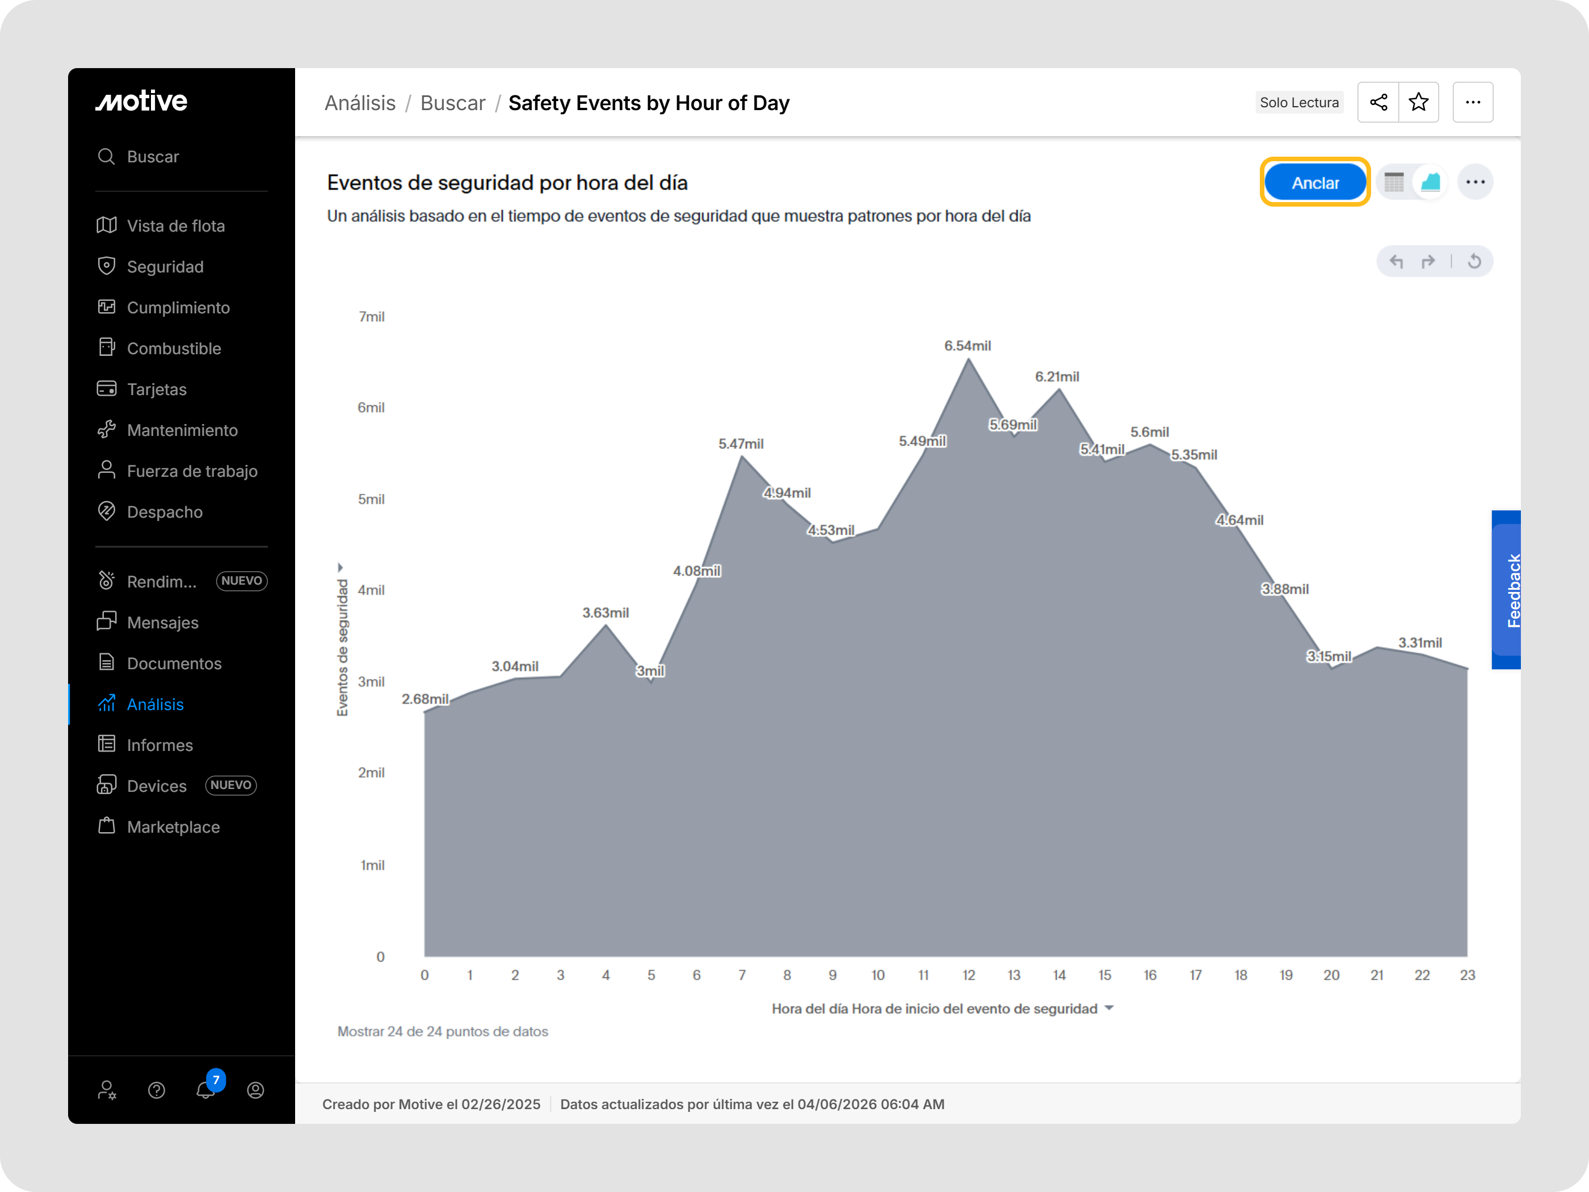Open user profile icon at sidebar bottom
The image size is (1589, 1192).
tap(255, 1090)
